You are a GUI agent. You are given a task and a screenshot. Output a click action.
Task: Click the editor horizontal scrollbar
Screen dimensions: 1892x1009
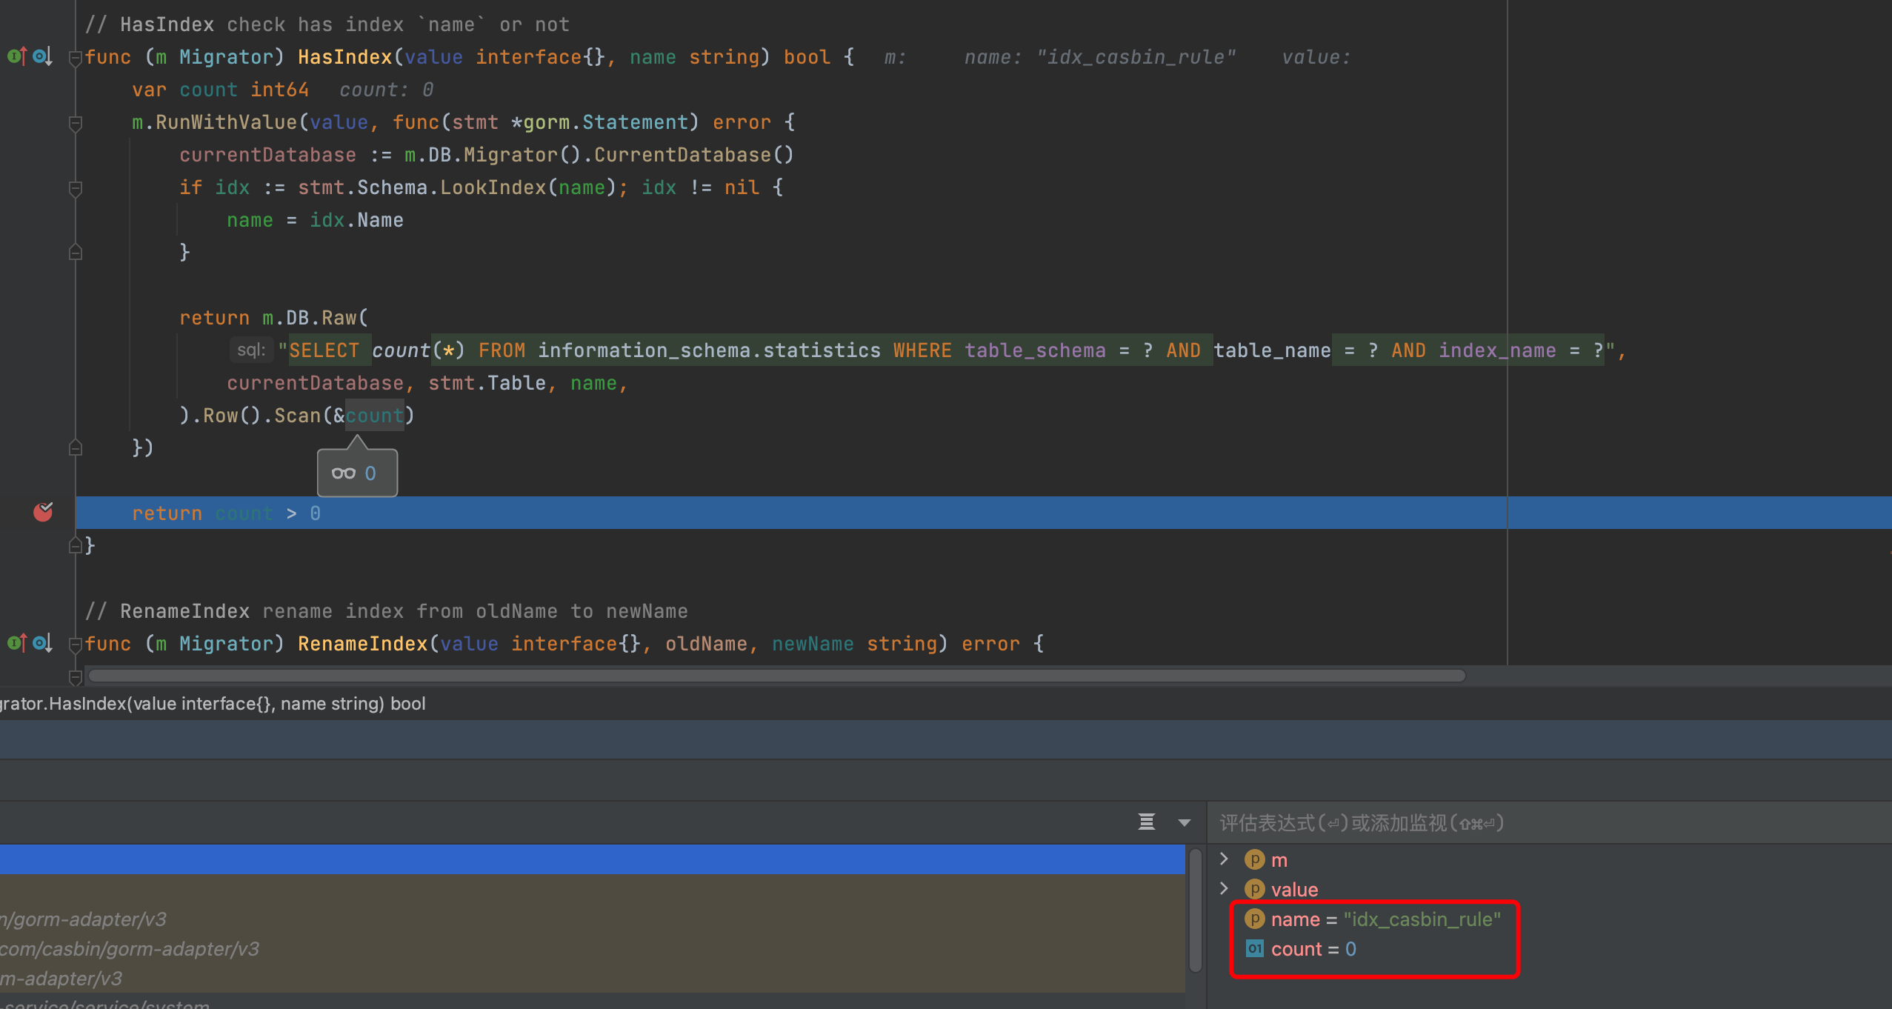coord(776,676)
